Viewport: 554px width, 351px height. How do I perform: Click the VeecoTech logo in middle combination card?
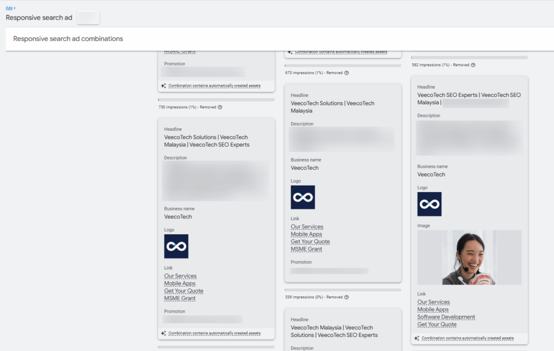[302, 197]
